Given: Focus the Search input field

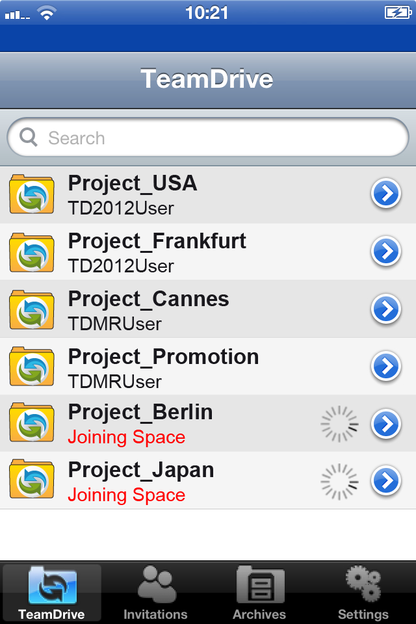Looking at the screenshot, I should 208,137.
